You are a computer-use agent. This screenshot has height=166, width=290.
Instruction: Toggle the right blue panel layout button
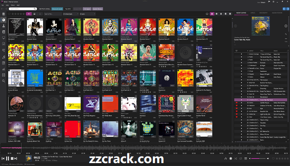click(288, 9)
